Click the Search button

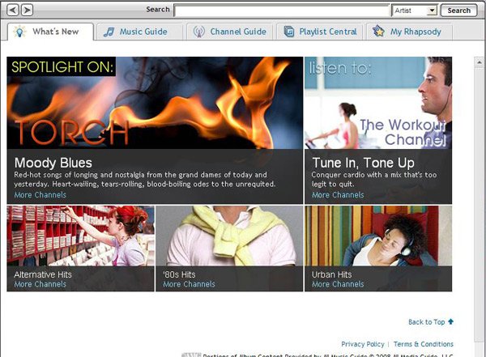click(x=458, y=11)
